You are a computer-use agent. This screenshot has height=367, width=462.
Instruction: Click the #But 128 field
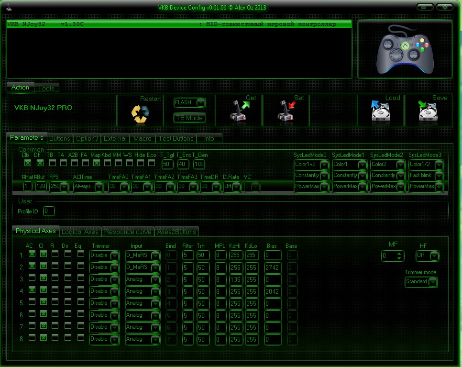click(x=41, y=186)
